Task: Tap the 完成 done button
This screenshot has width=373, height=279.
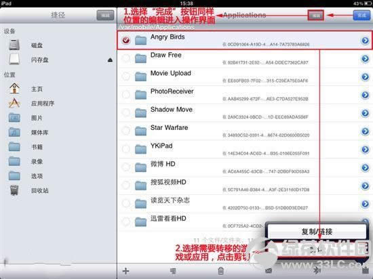Action: (361, 15)
